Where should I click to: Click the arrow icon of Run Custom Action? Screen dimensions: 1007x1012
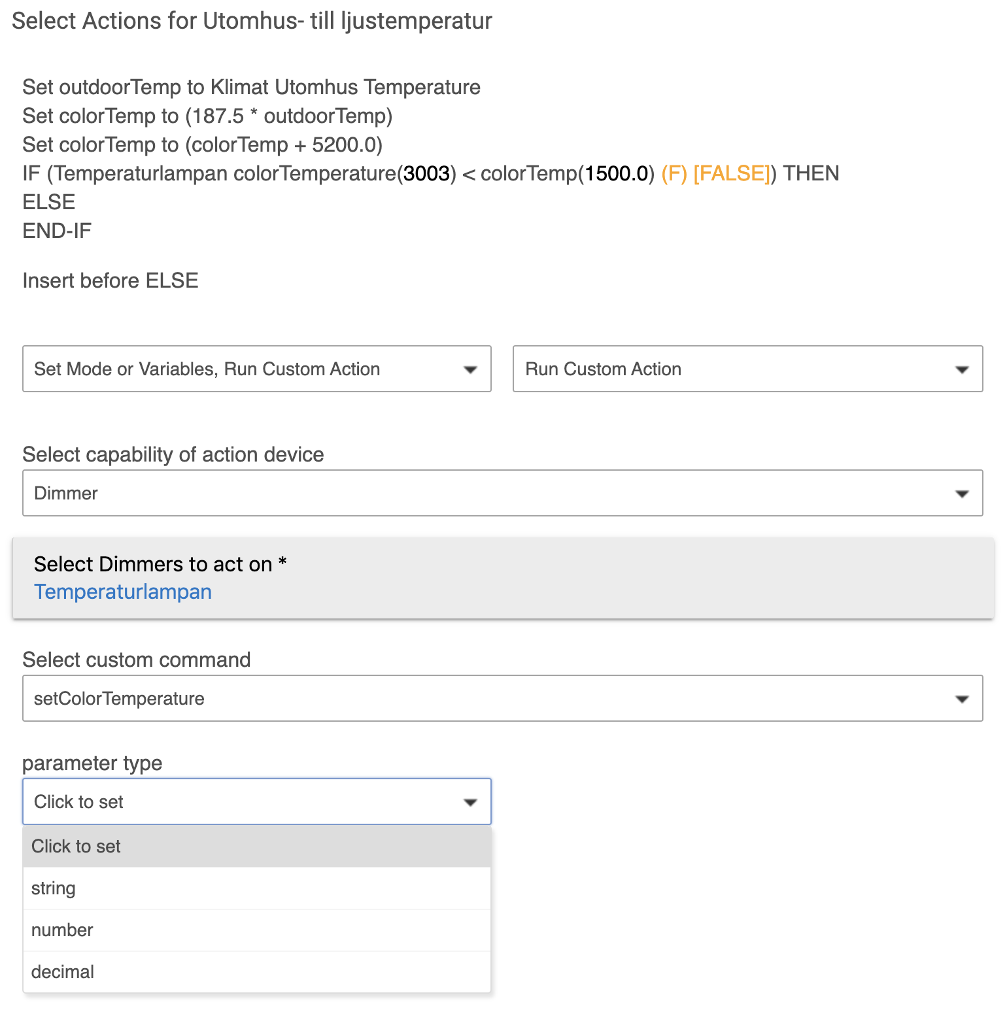(962, 369)
